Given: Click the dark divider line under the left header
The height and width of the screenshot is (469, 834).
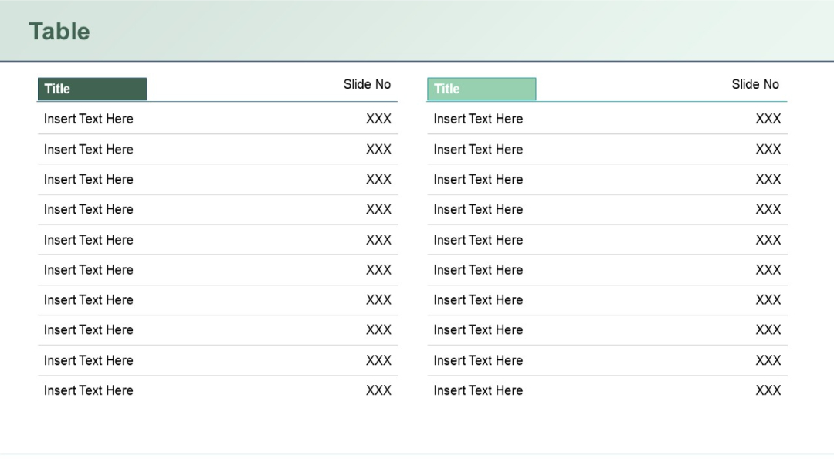Looking at the screenshot, I should (270, 100).
